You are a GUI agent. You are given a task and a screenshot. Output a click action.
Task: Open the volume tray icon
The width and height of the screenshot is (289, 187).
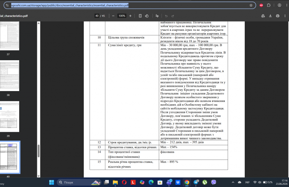pyautogui.click(x=260, y=182)
